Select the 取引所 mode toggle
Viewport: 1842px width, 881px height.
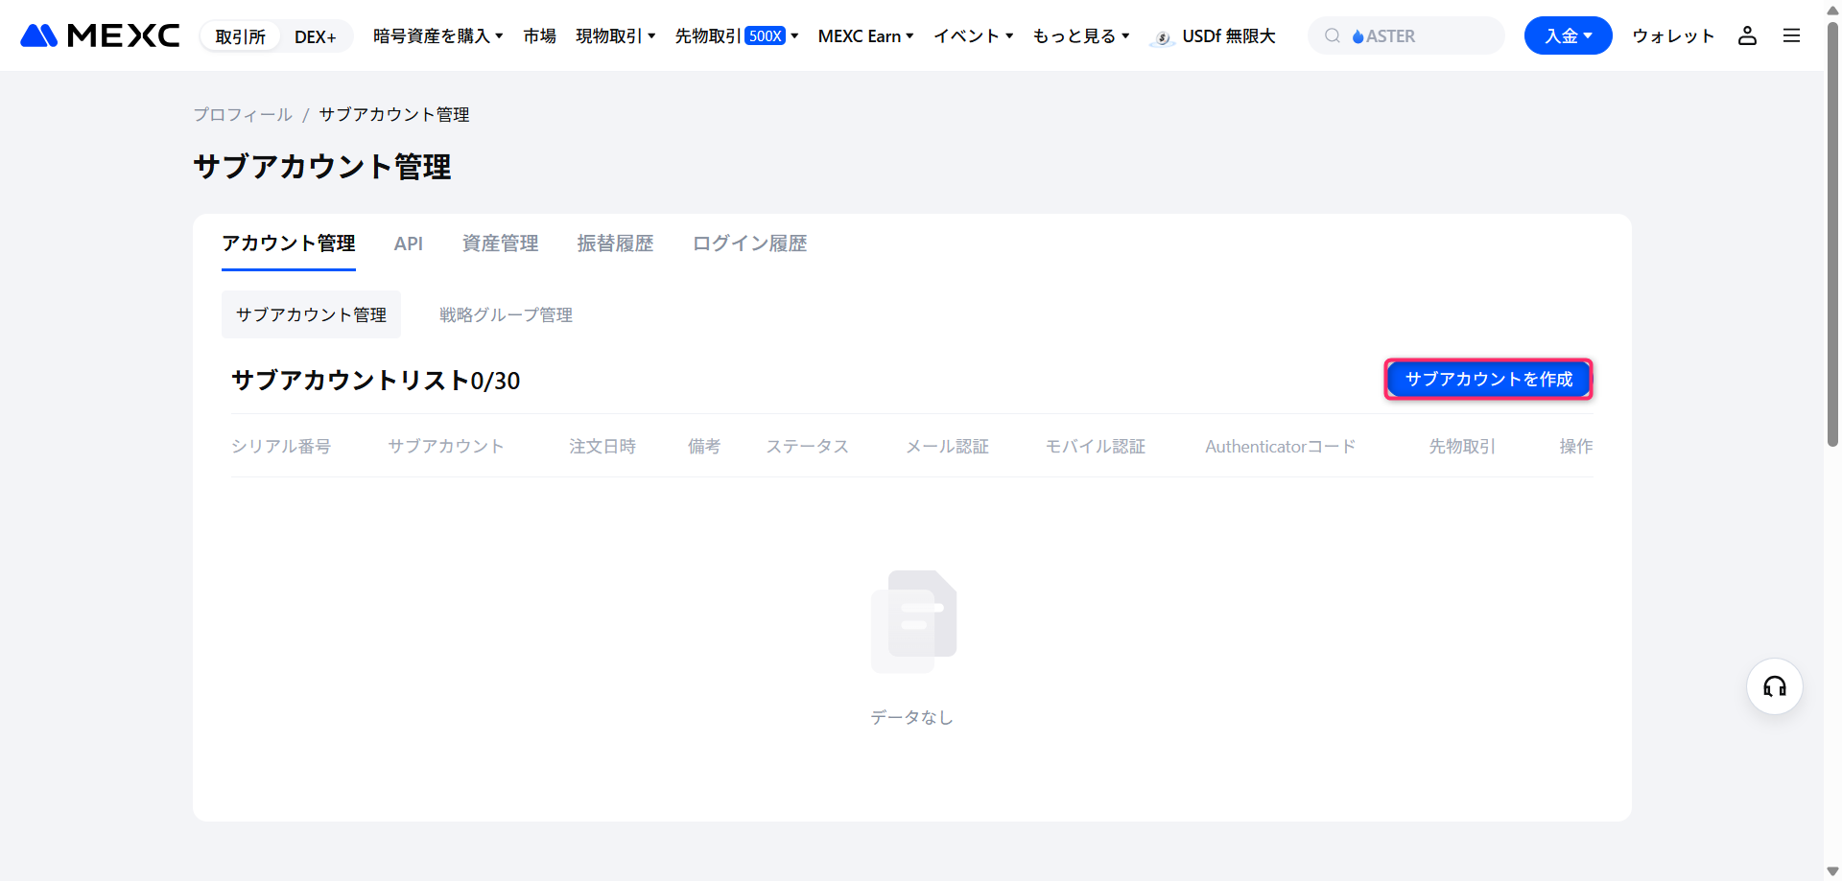(240, 35)
